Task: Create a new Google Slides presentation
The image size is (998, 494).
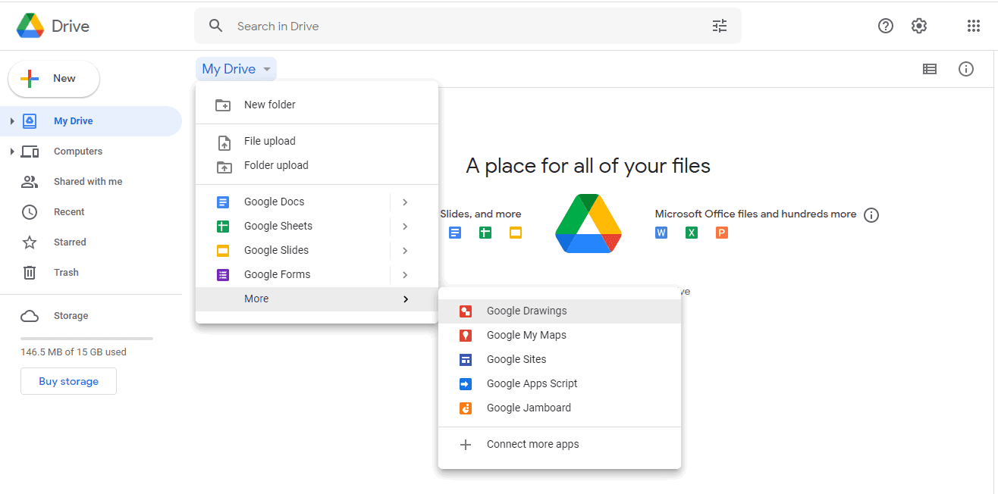Action: click(x=275, y=249)
